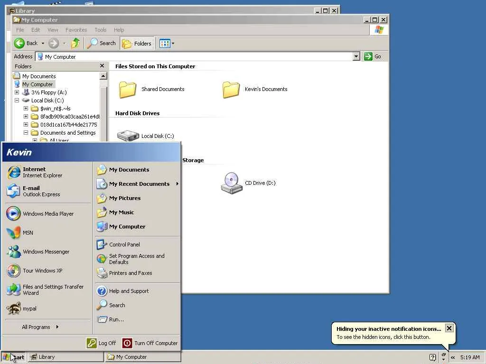Open the Address bar dropdown
Viewport: 486px width, 364px height.
pos(356,56)
